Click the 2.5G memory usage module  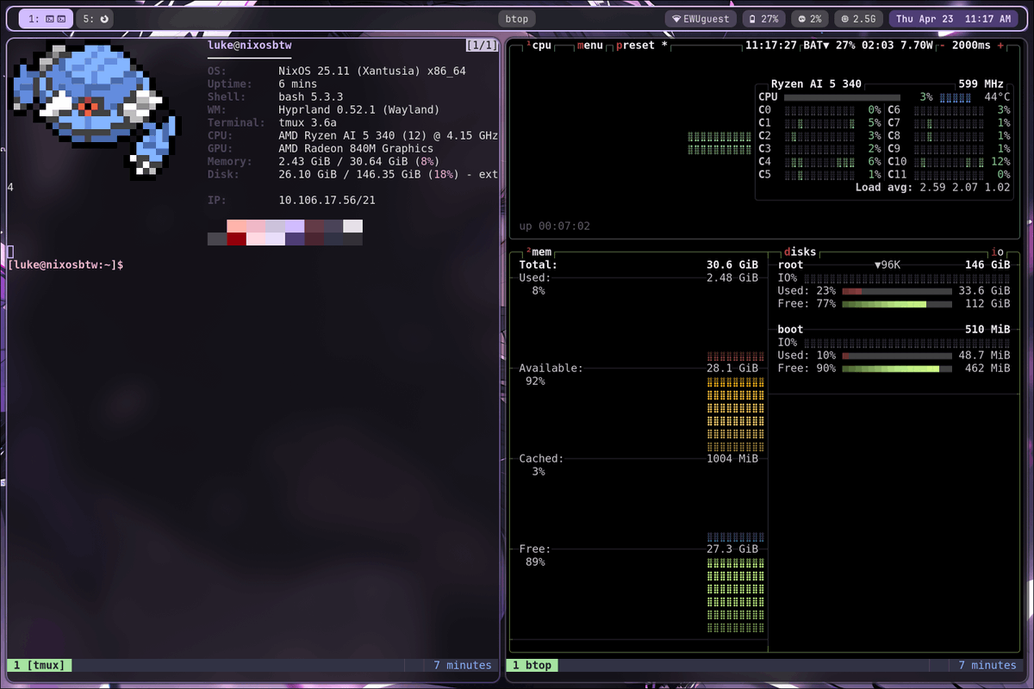pyautogui.click(x=858, y=17)
